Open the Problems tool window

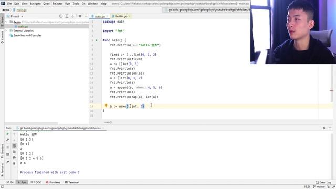pos(53,182)
